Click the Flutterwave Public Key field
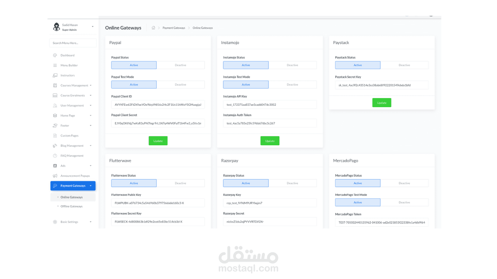Screen dimensions: 497x279 click(158, 203)
